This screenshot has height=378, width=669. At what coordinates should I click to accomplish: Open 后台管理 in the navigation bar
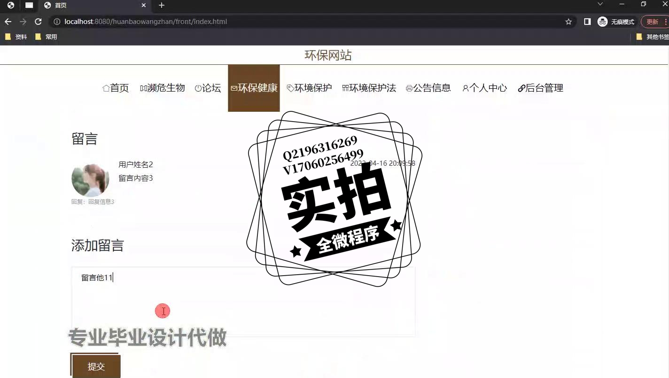540,88
